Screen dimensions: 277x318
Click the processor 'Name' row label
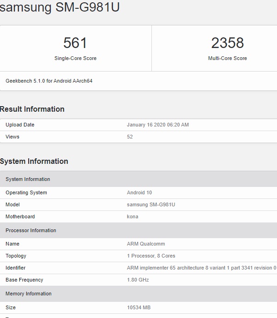point(12,244)
